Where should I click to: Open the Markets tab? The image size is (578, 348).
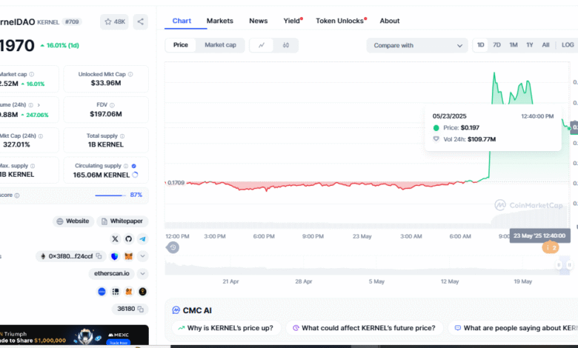[x=219, y=21]
